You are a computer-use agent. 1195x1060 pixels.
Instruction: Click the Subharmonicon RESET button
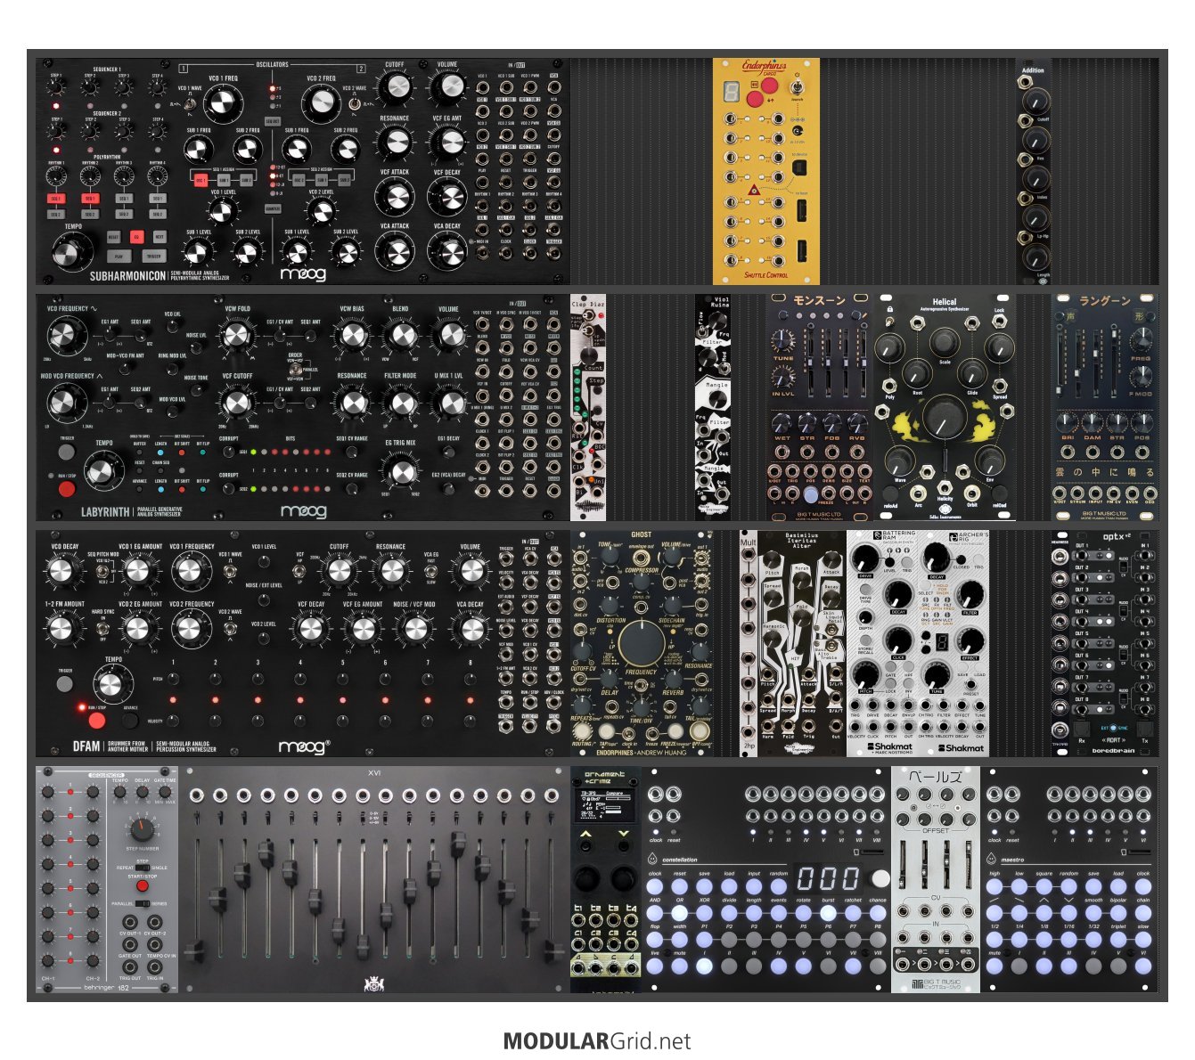(113, 237)
